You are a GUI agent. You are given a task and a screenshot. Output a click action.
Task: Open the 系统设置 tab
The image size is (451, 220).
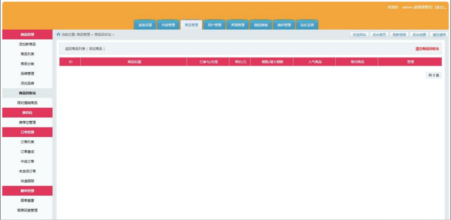[x=145, y=25]
